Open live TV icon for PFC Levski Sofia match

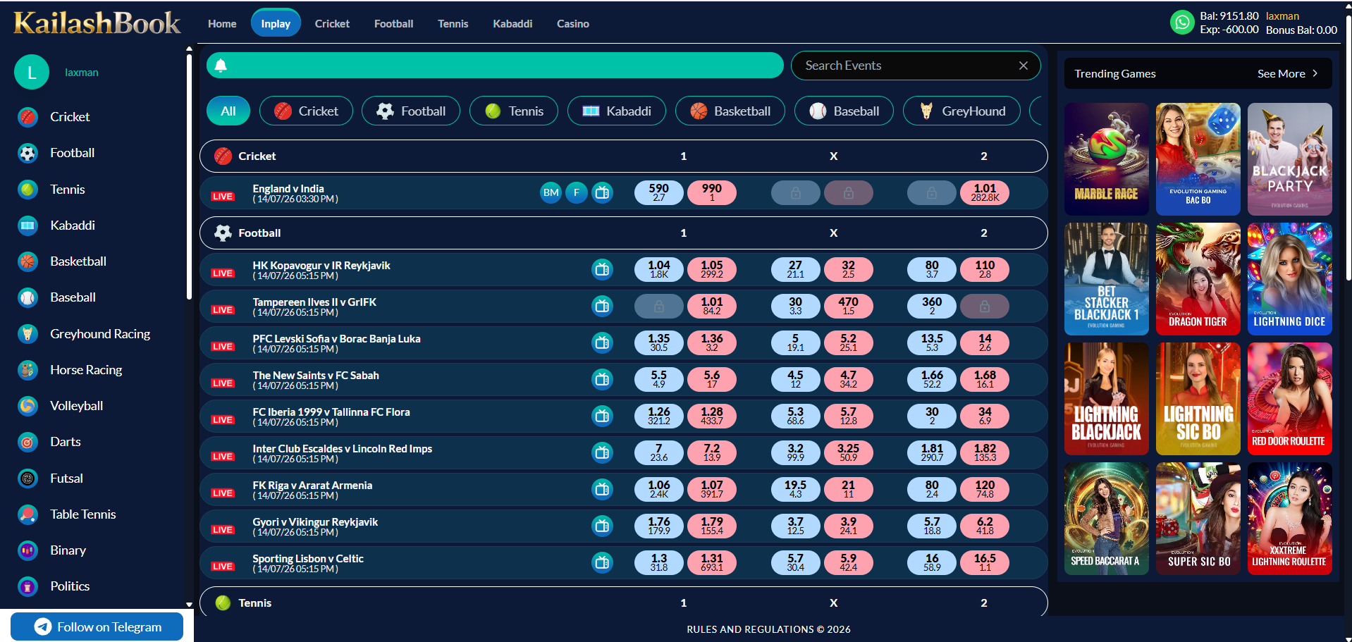[x=602, y=342]
